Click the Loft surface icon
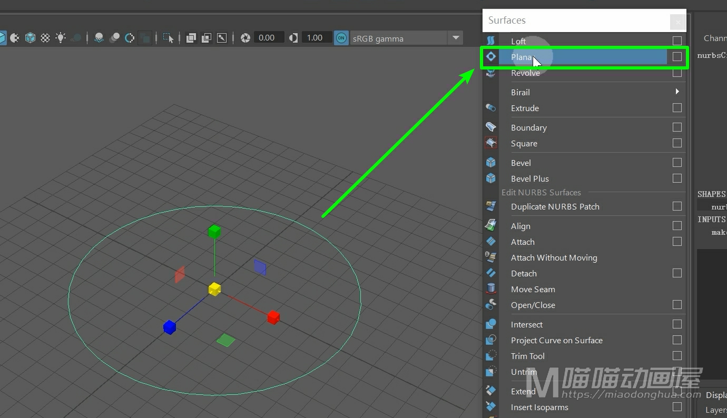727x418 pixels. (491, 41)
